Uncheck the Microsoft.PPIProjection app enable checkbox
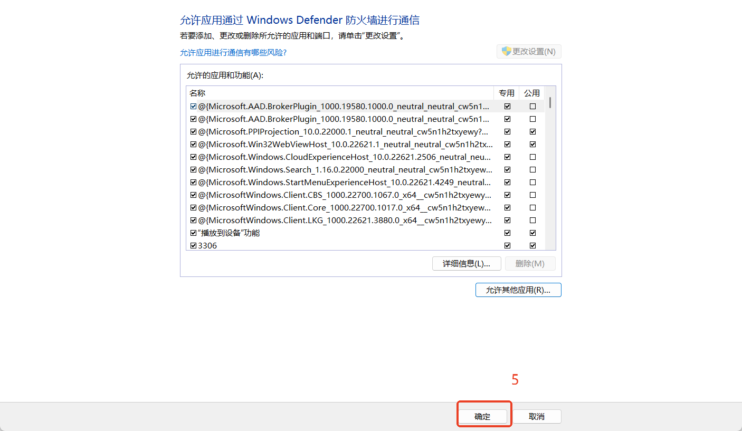The height and width of the screenshot is (431, 742). point(193,131)
